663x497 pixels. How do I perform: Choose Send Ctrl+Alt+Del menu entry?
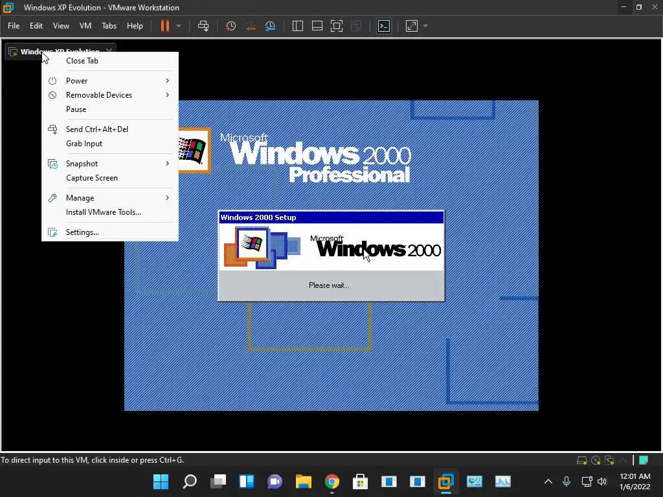(x=110, y=129)
